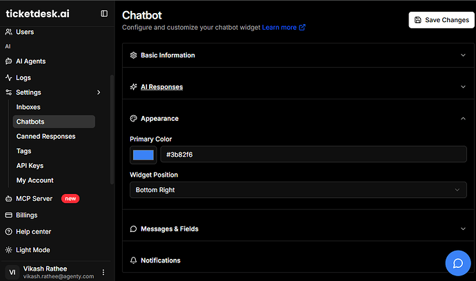Click the Light Mode sun icon
Viewport: 476px width, 281px height.
pos(9,250)
